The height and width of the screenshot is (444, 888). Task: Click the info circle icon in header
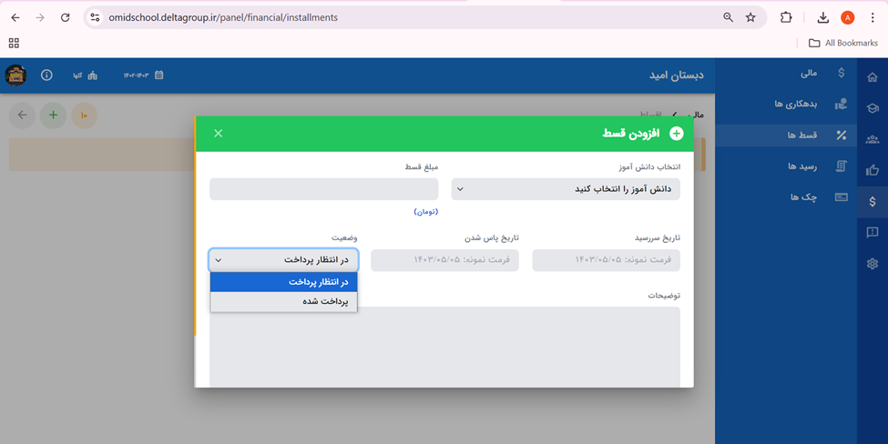(x=46, y=75)
